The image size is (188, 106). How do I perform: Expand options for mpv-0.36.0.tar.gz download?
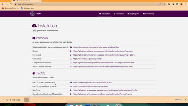(x=26, y=100)
